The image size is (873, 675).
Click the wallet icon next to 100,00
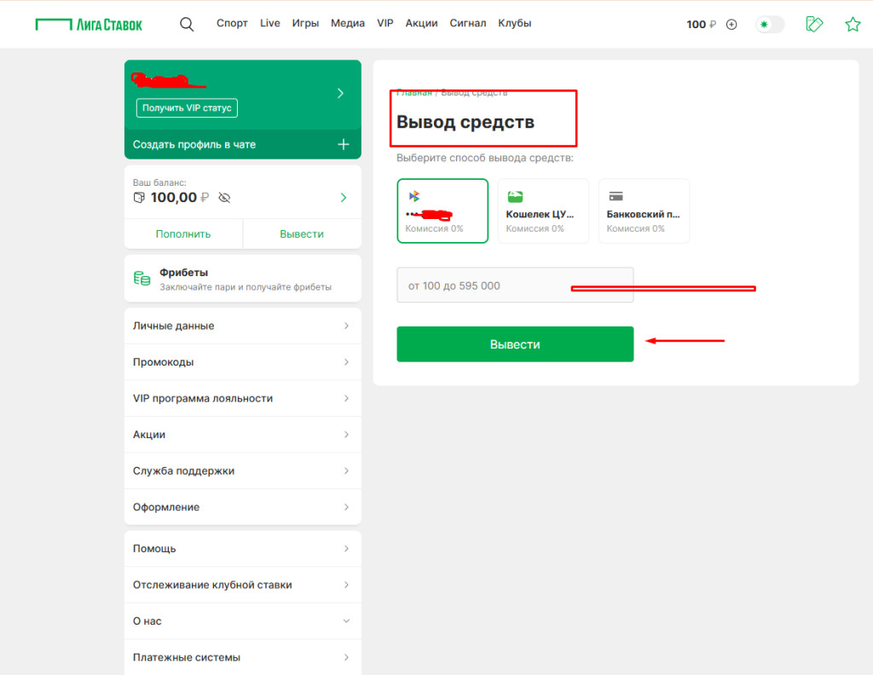[139, 198]
